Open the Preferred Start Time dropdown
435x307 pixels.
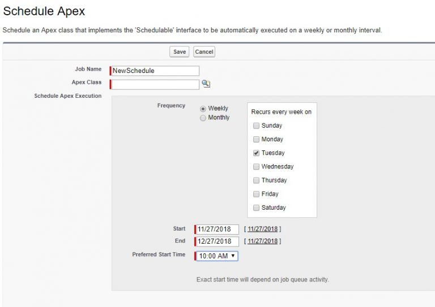coord(217,256)
